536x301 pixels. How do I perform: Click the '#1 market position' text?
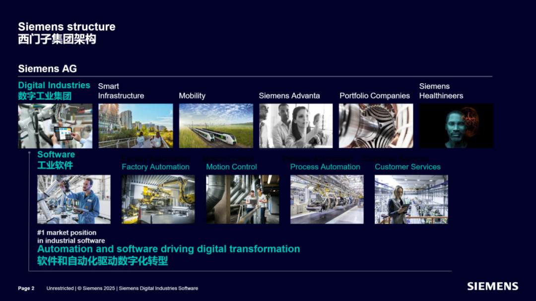pyautogui.click(x=67, y=233)
